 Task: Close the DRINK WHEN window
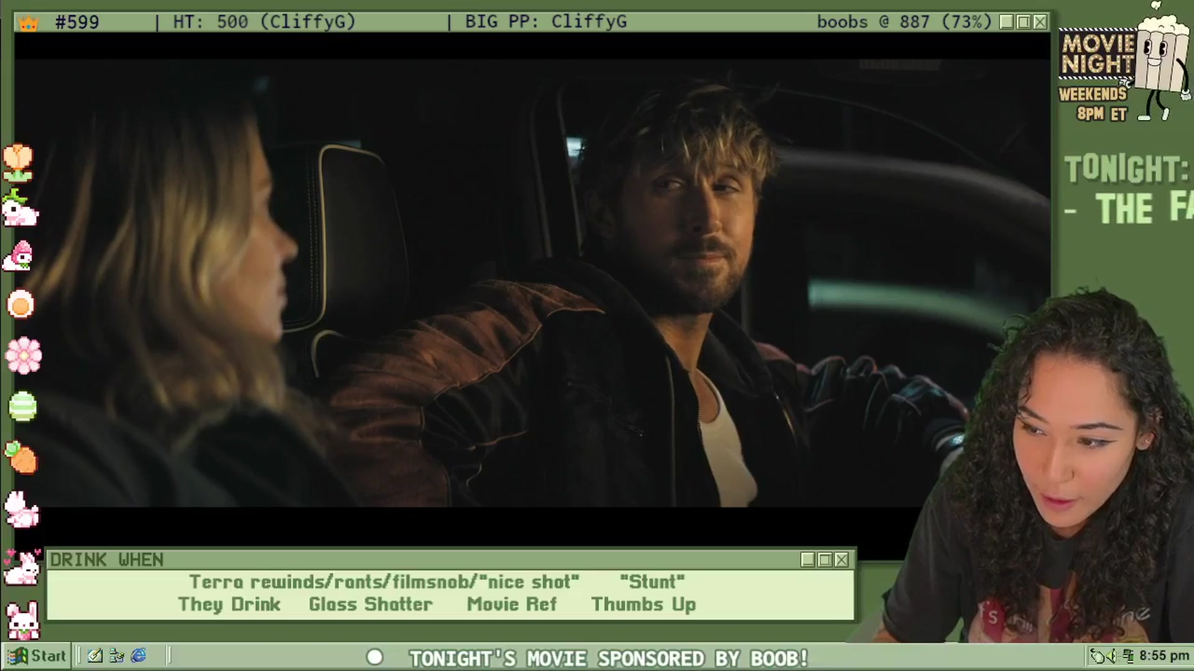tap(841, 560)
